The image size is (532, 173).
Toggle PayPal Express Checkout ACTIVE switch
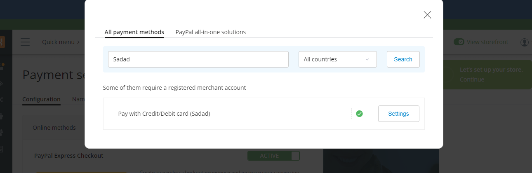pyautogui.click(x=273, y=156)
